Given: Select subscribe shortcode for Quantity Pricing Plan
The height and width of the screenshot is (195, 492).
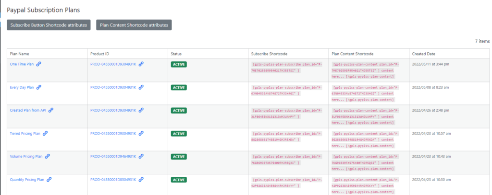Looking at the screenshot, I should (x=287, y=183).
